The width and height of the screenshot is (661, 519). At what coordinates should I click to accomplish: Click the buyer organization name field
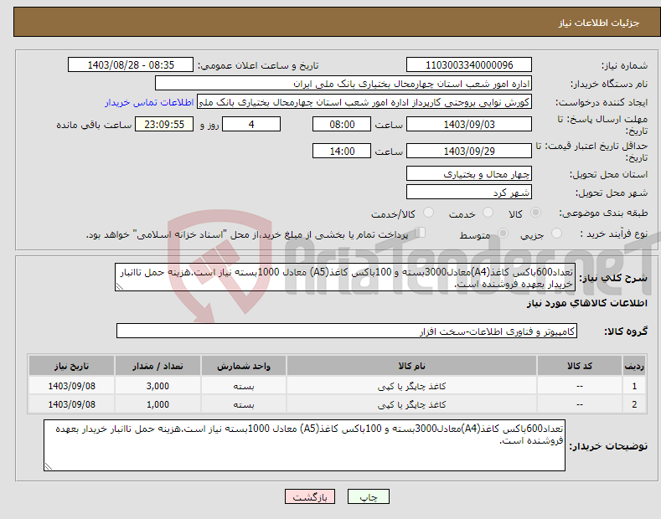[343, 84]
